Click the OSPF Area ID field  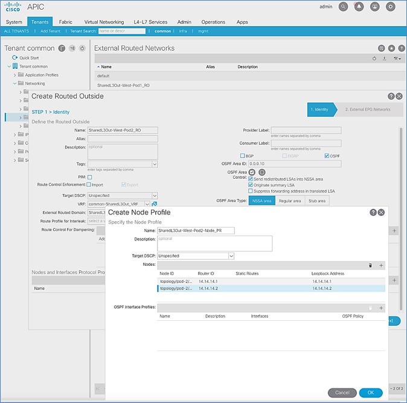click(295, 164)
